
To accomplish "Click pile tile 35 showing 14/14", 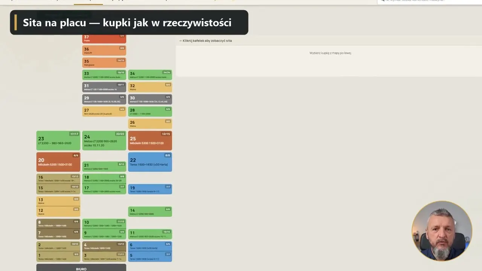I will [104, 62].
